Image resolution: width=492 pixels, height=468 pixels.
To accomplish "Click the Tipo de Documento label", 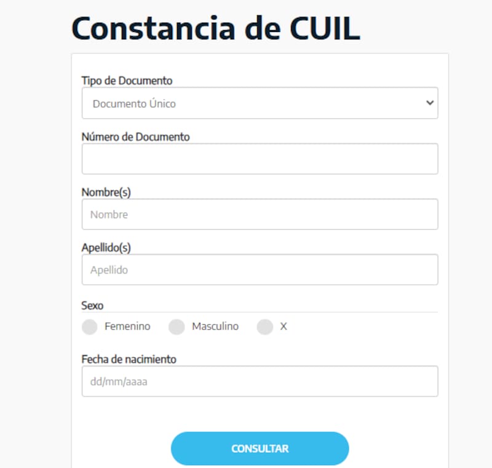I will [127, 81].
